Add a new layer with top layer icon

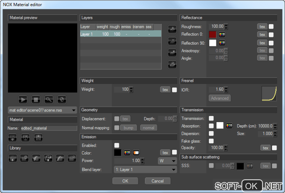tap(172, 29)
